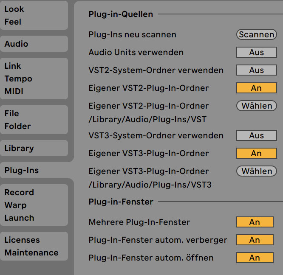
Task: Switch to the Audio preferences tab
Action: click(x=34, y=44)
